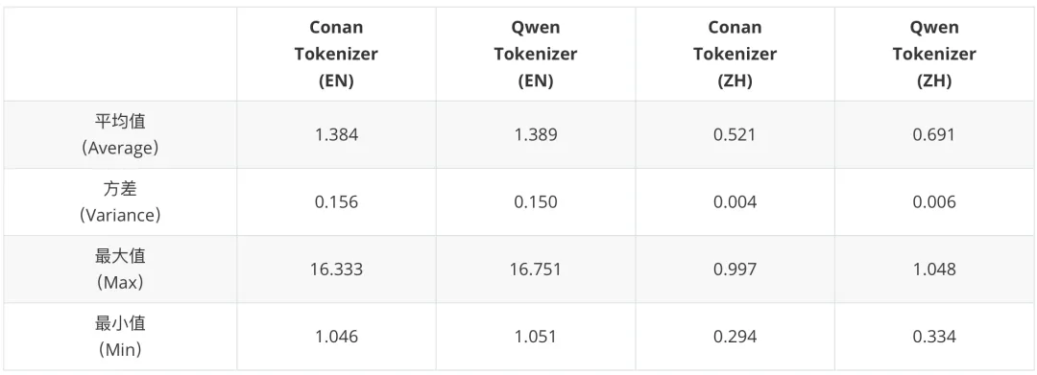Select the 方差 (Variance) row label
Screen dimensions: 1037x375
[120, 202]
